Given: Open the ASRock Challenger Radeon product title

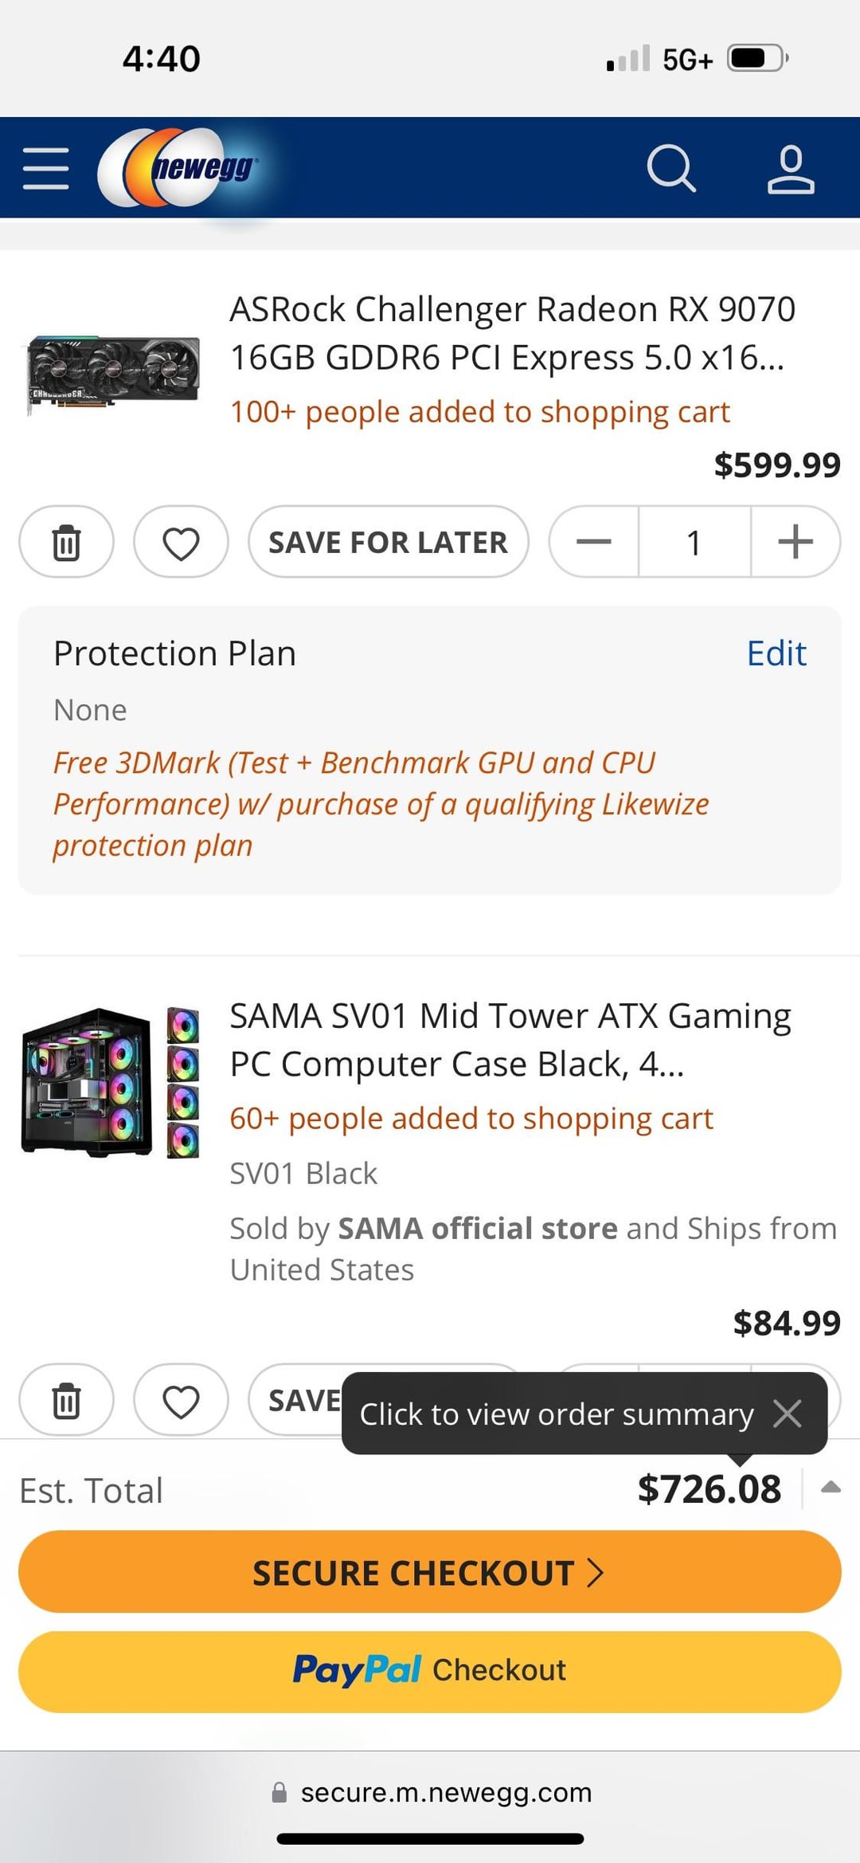Looking at the screenshot, I should click(512, 333).
